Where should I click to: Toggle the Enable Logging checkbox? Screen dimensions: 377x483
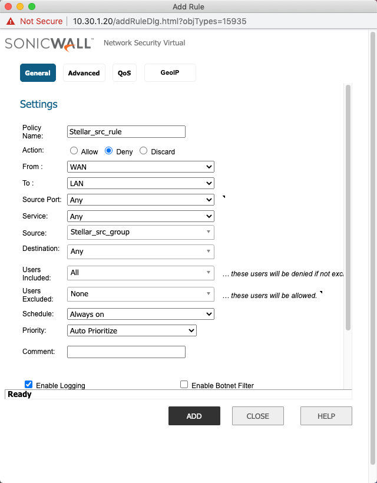point(28,385)
